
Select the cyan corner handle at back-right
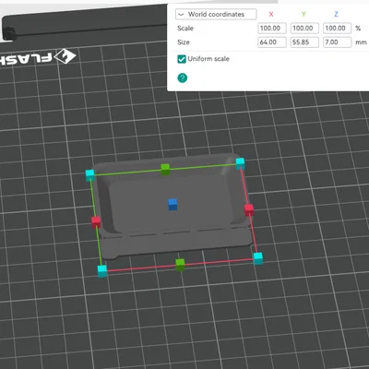click(x=240, y=163)
